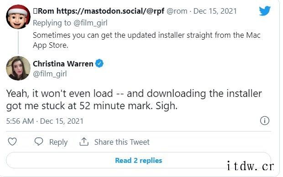Open the @film_girl handle under Christina's name

[x=50, y=74]
